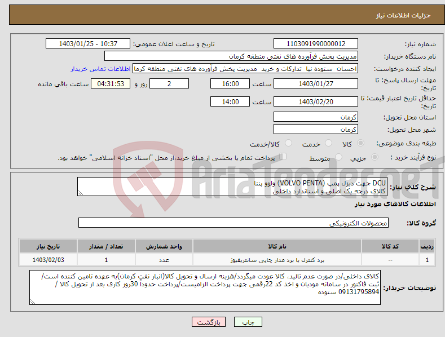445x337 pixels.
Task: Click the goods group field محصولات الکترونیکی
Action: 233,223
